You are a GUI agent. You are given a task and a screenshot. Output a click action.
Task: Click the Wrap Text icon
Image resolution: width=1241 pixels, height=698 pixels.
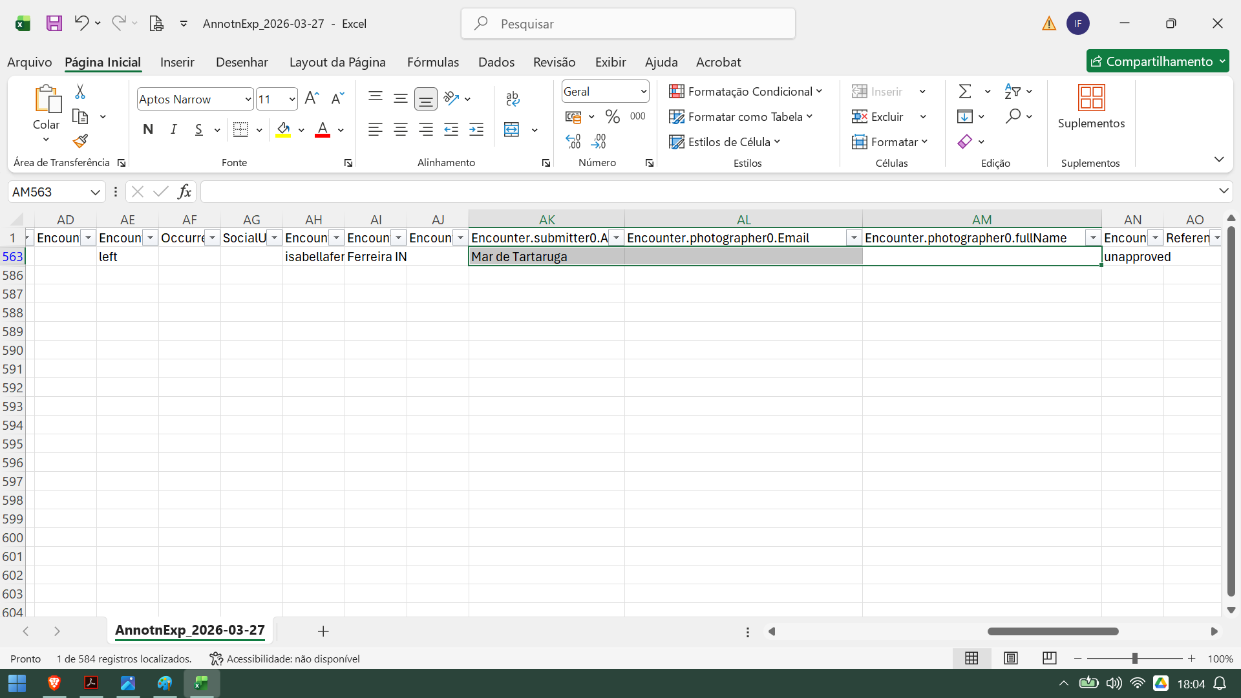(513, 98)
